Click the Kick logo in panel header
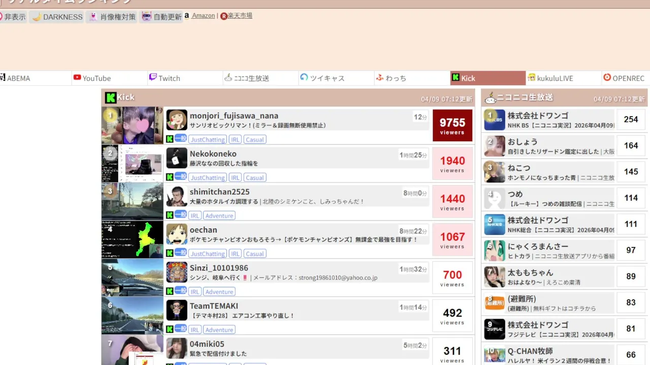The height and width of the screenshot is (365, 650). tap(111, 97)
